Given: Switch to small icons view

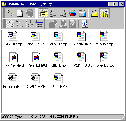Looking at the screenshot, I should tap(20, 24).
